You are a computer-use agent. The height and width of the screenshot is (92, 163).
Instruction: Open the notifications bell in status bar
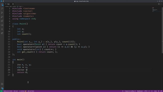[161, 91]
